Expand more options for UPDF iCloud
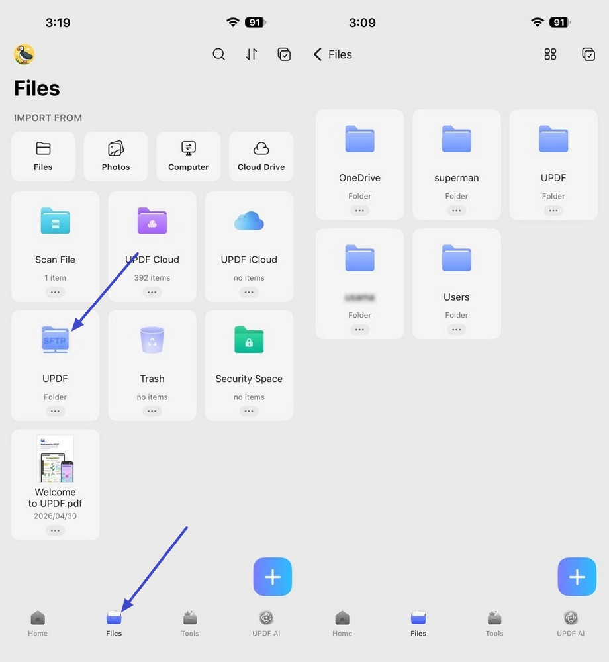 pyautogui.click(x=249, y=292)
